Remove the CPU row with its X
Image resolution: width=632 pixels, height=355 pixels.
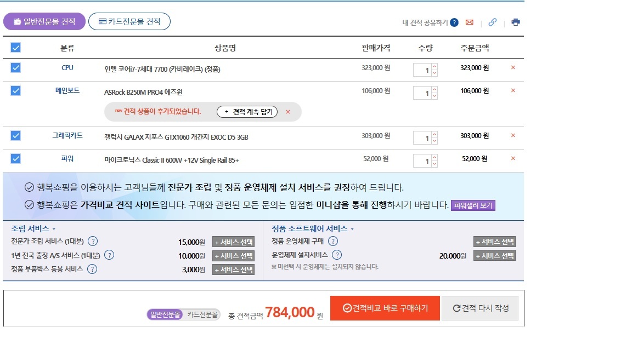pyautogui.click(x=513, y=67)
